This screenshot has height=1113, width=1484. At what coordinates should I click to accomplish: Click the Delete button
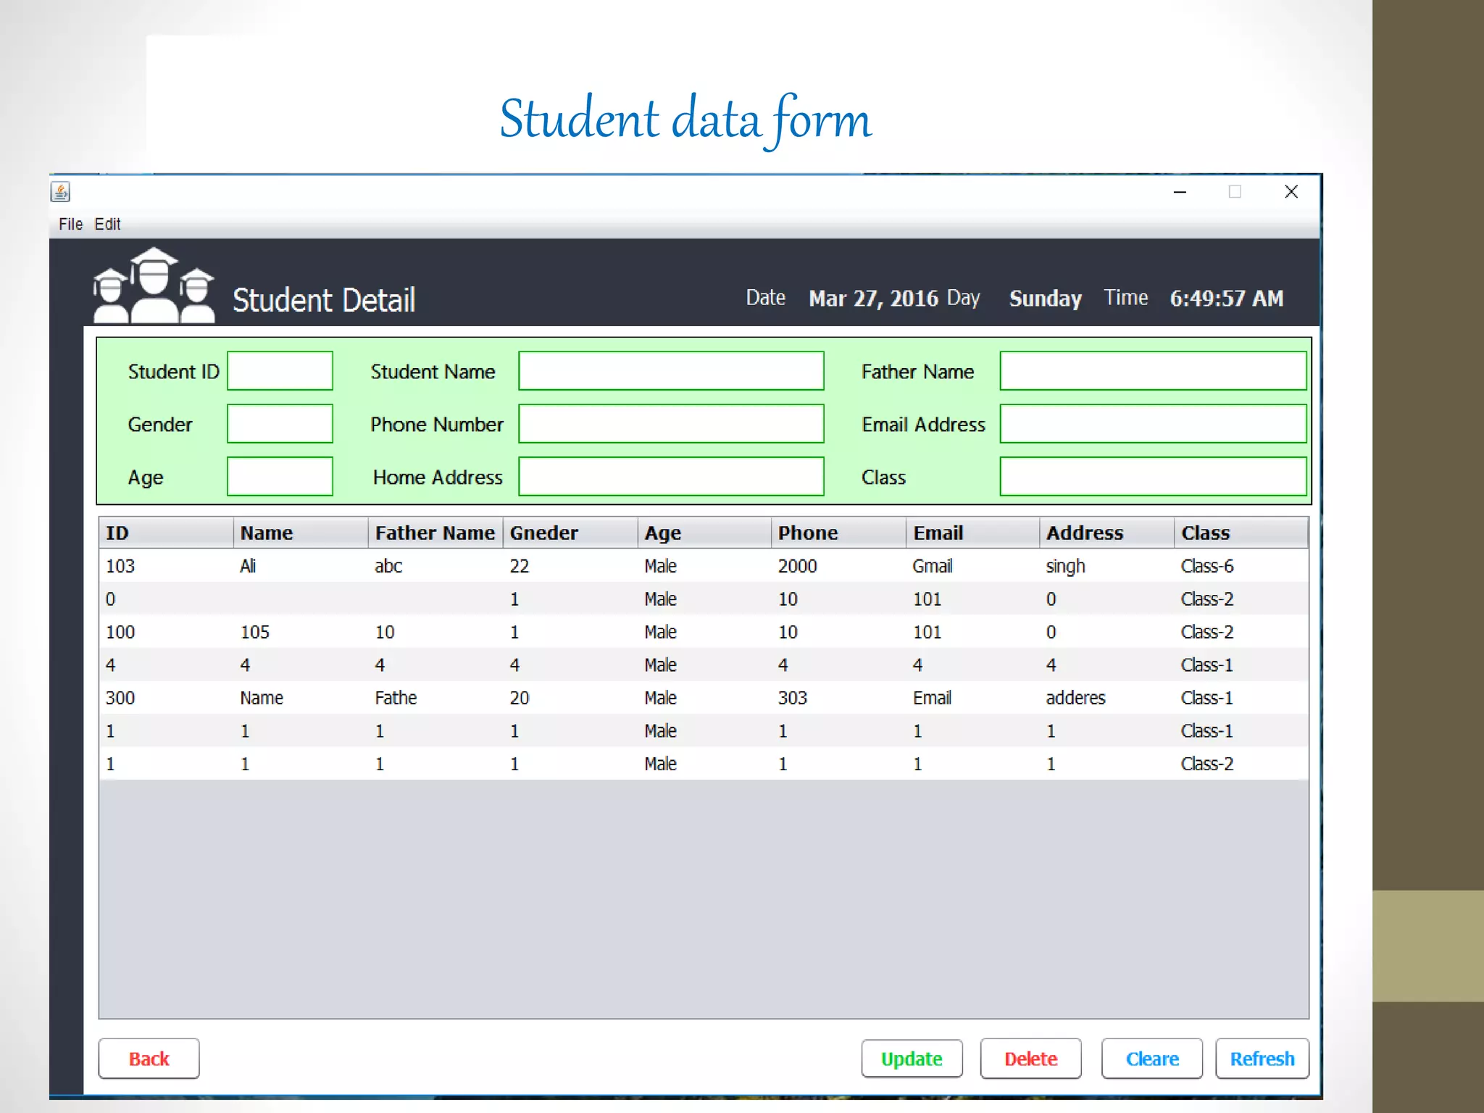click(x=1030, y=1059)
